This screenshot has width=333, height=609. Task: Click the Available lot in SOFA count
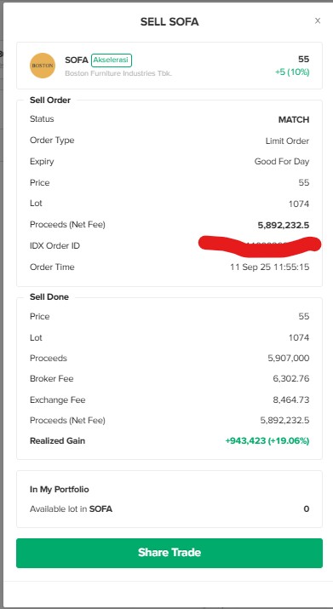[307, 508]
